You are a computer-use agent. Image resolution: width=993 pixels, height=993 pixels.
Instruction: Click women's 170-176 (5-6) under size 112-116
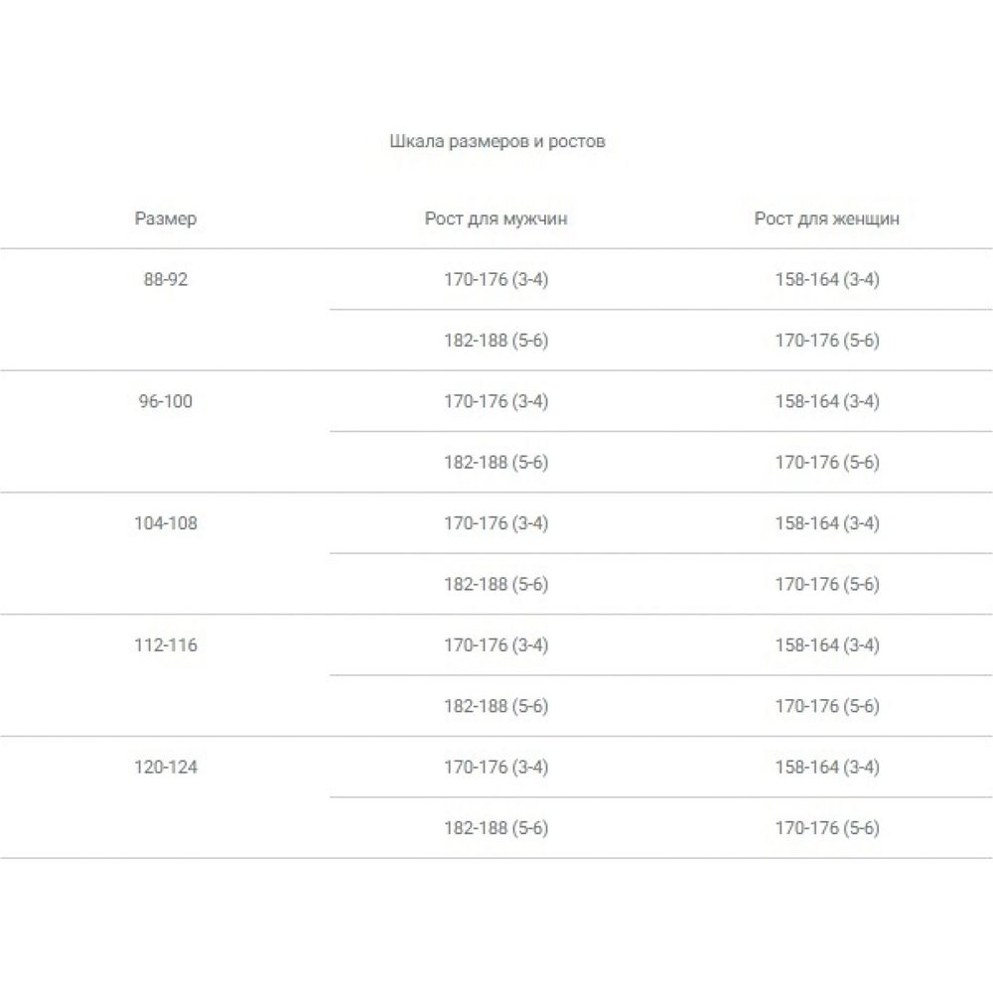826,707
